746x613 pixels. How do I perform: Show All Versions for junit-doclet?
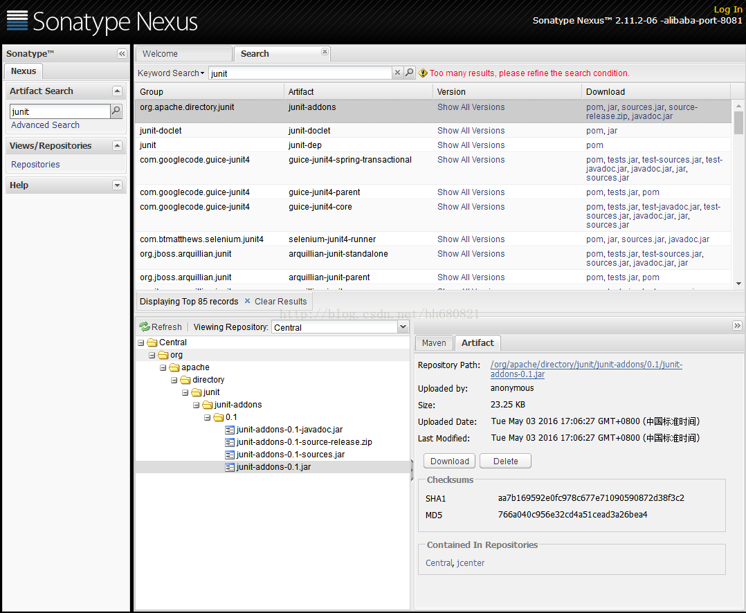[x=471, y=130]
